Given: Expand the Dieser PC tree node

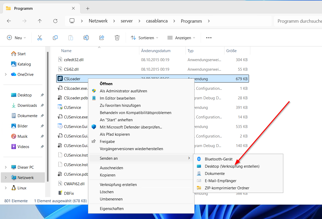Looking at the screenshot, I should (x=6, y=167).
